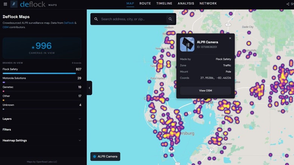Click the View OSM button
The width and height of the screenshot is (294, 165).
coord(205,90)
